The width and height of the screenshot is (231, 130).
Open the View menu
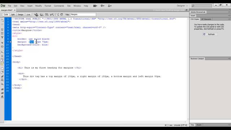(x=22, y=6)
